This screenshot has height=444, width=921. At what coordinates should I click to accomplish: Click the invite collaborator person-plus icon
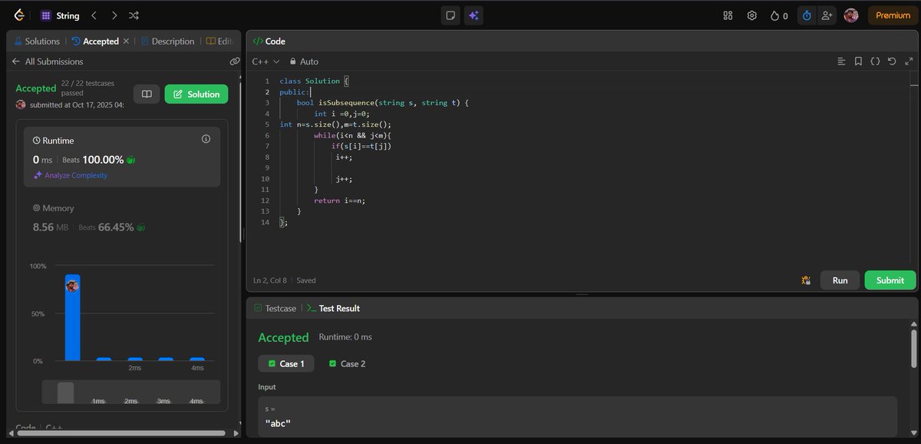tap(827, 15)
